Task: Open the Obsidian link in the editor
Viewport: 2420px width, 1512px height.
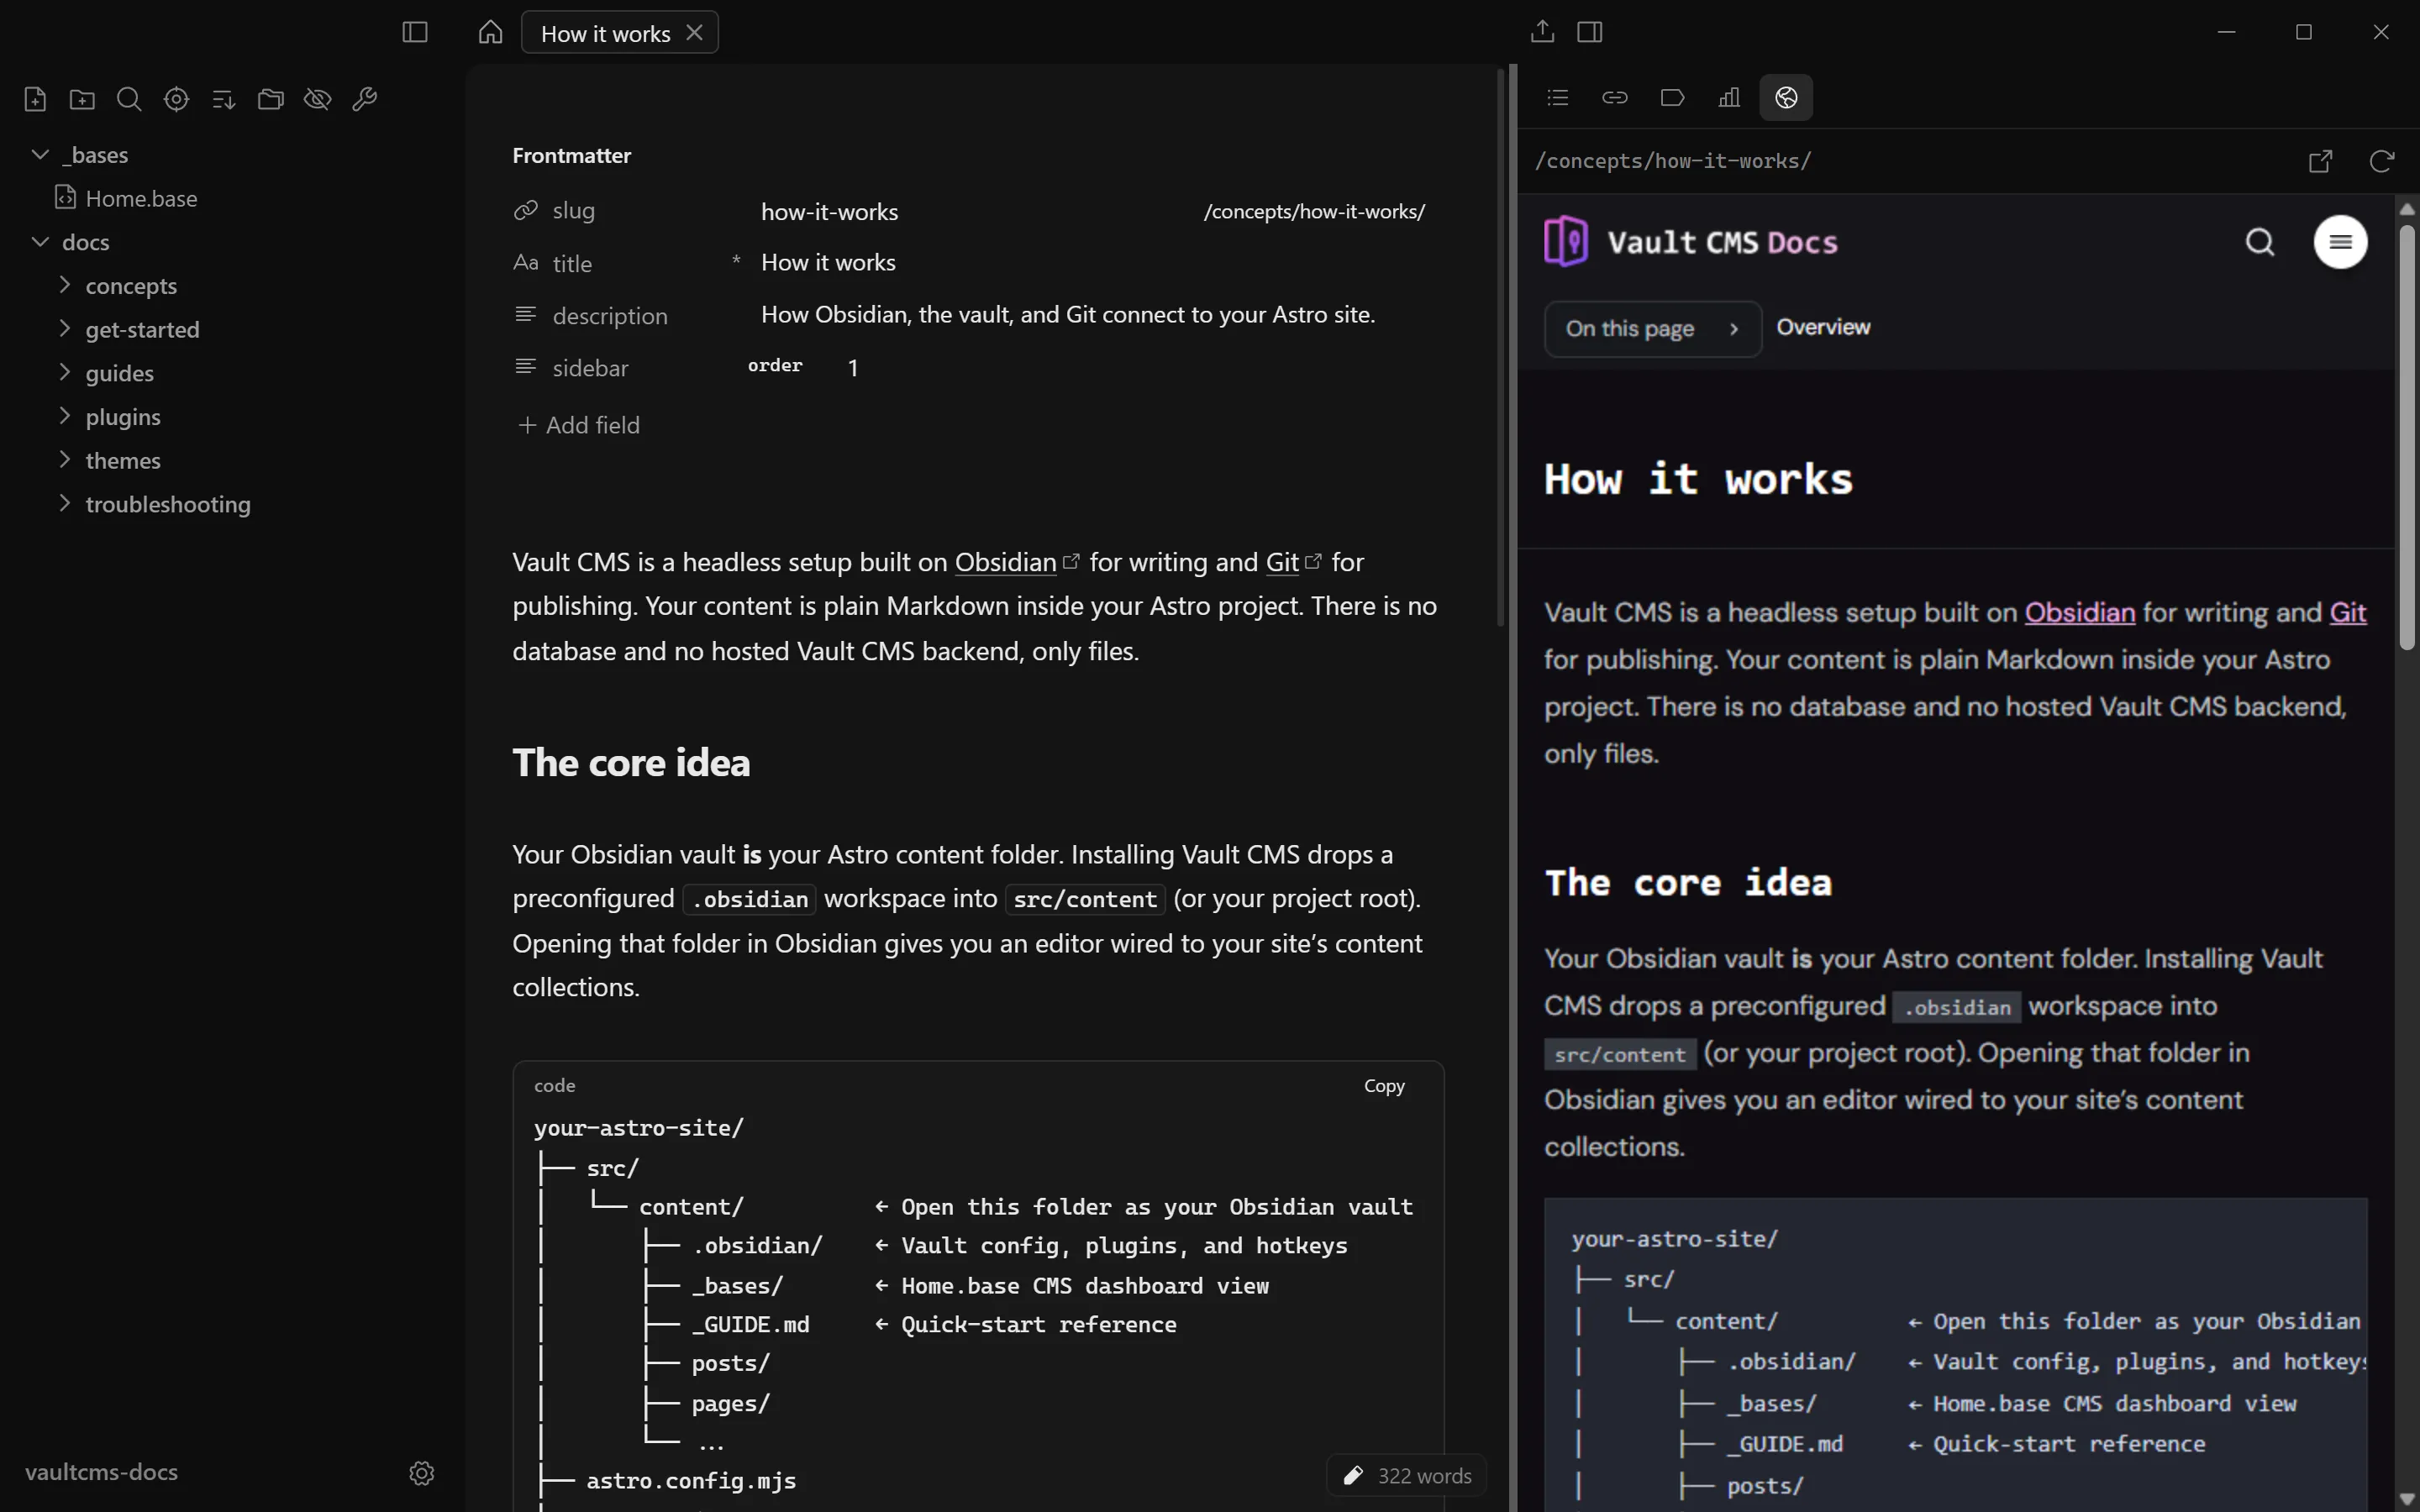Action: click(1005, 562)
